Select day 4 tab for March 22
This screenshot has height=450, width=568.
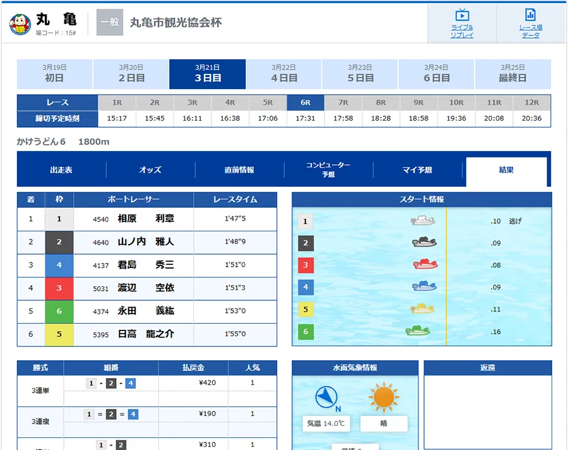click(284, 74)
